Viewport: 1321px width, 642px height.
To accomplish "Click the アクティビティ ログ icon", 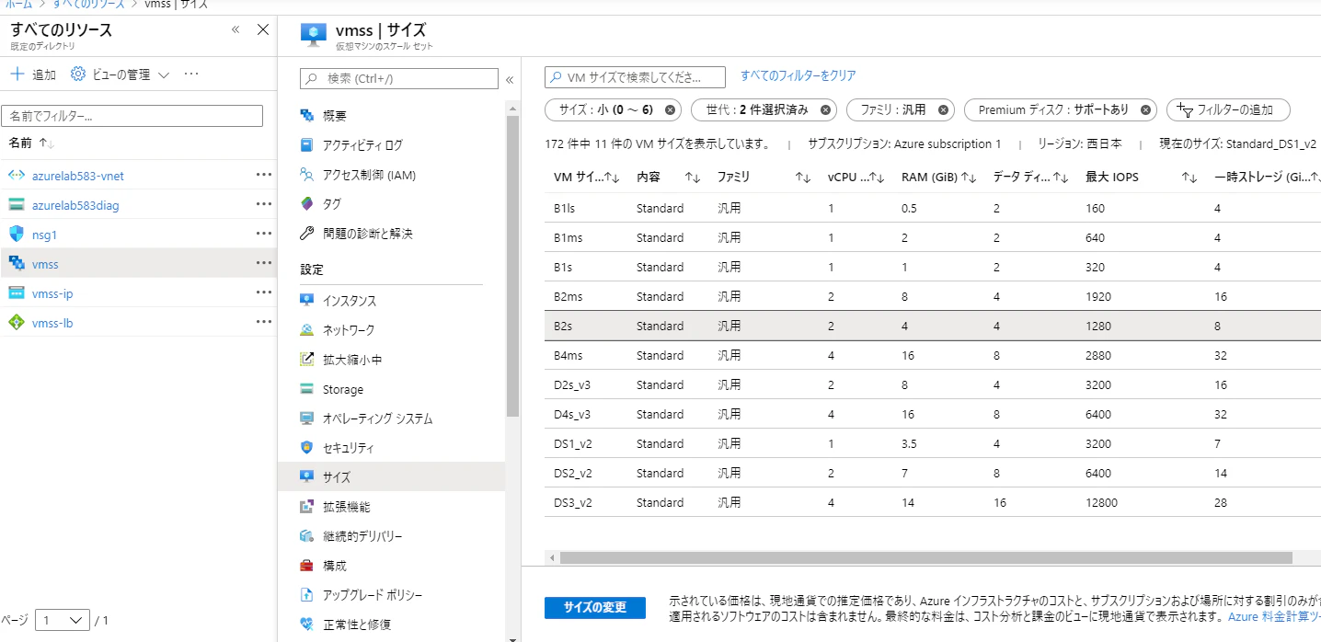I will [307, 145].
